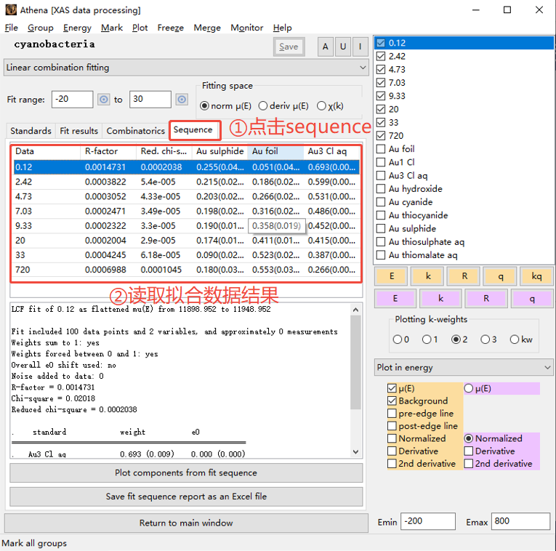Open the Monitor menu
This screenshot has height=551, width=556.
247,28
